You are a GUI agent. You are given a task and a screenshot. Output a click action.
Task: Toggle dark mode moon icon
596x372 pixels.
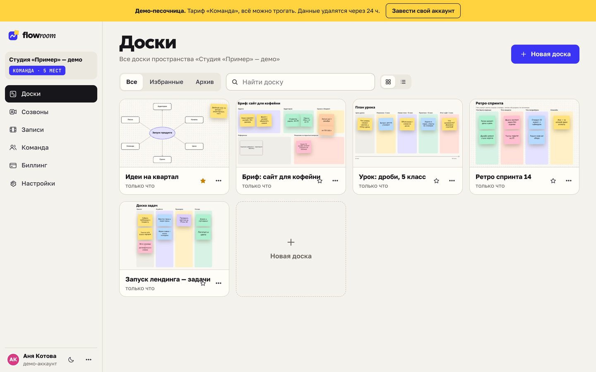coord(71,360)
